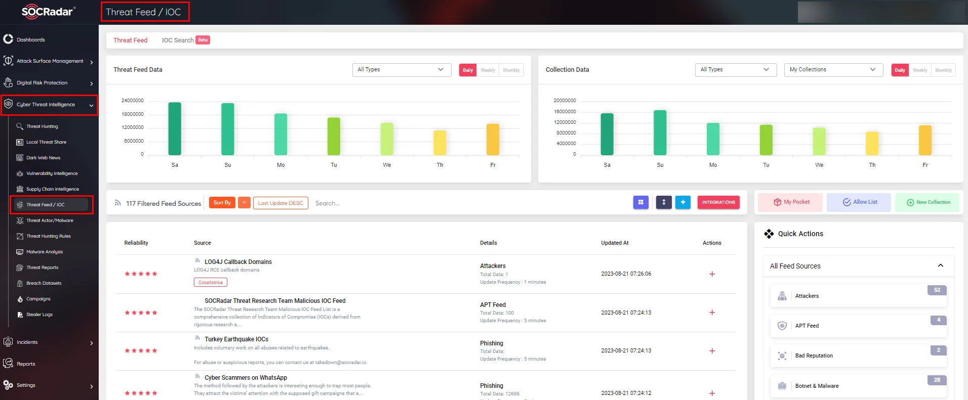Click the blue plus add icon

683,202
